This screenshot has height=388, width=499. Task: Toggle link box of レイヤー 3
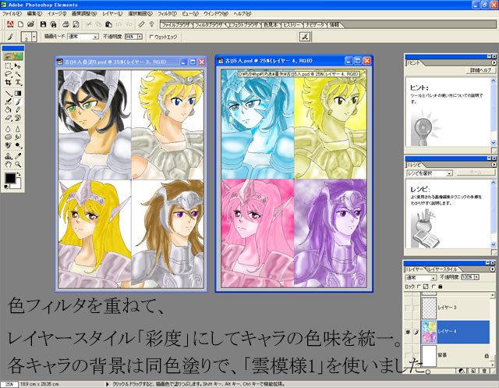point(416,308)
